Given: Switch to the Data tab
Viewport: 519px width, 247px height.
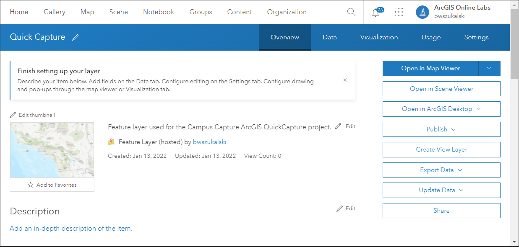Looking at the screenshot, I should coord(329,37).
